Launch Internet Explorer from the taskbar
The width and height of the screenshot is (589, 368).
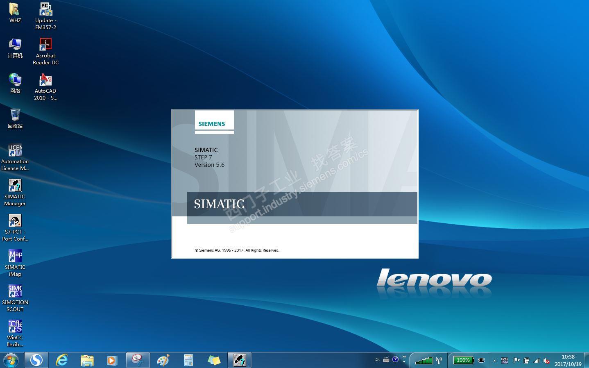pos(62,360)
